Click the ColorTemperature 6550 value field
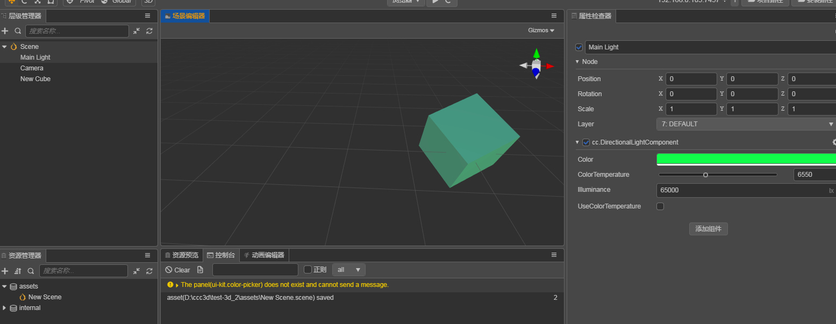The image size is (836, 324). (x=814, y=175)
